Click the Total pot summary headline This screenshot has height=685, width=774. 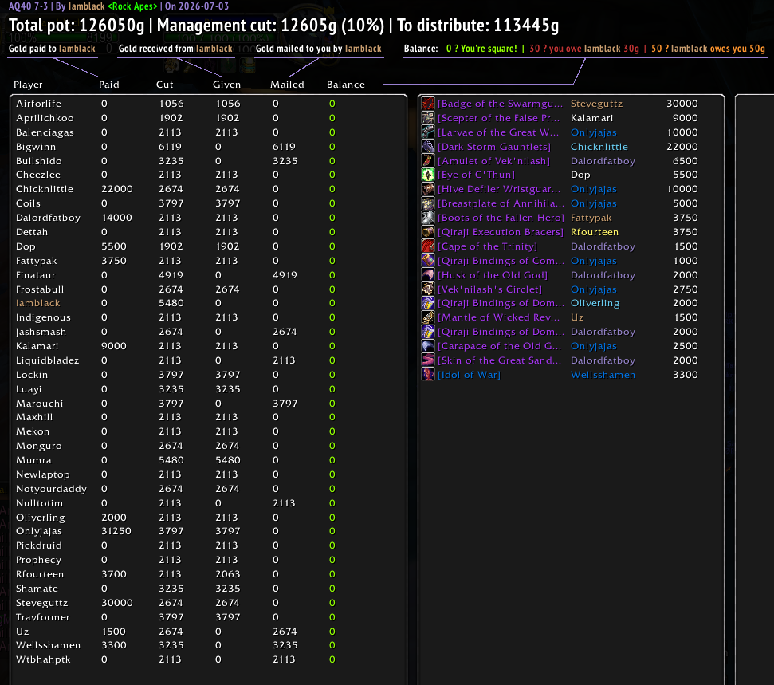(x=284, y=26)
